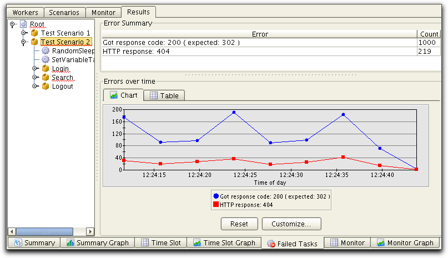The height and width of the screenshot is (258, 448).
Task: Click the Search package icon
Action: point(46,78)
